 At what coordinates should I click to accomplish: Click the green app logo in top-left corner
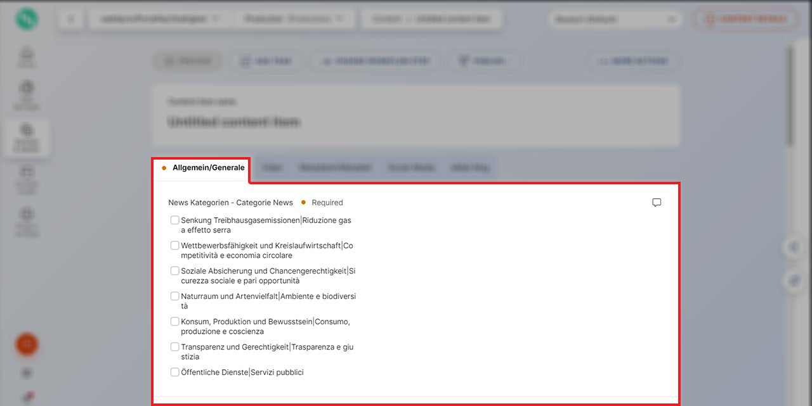coord(27,19)
